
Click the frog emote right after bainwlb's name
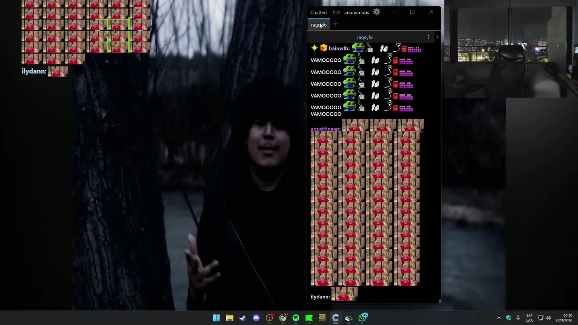pyautogui.click(x=358, y=47)
